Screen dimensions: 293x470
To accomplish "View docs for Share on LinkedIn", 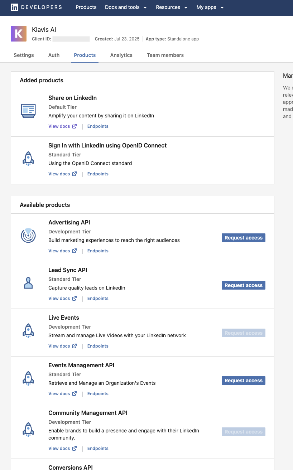I will [x=62, y=126].
